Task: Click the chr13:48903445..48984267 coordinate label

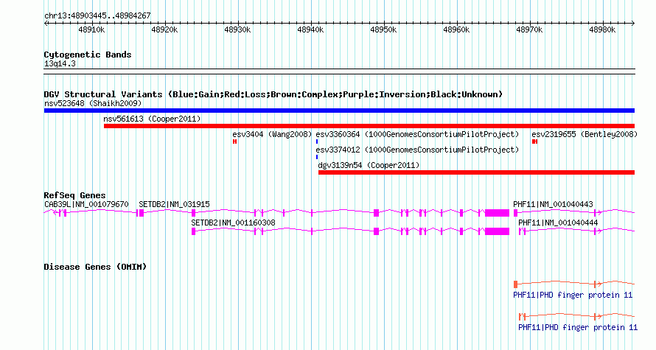Action: 97,15
